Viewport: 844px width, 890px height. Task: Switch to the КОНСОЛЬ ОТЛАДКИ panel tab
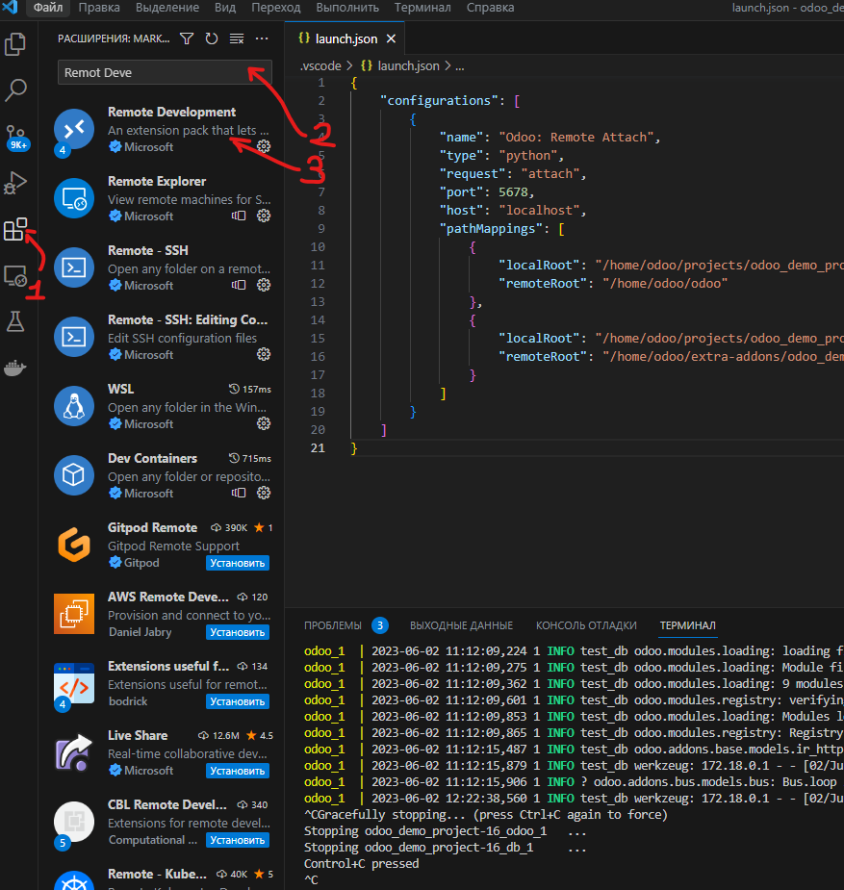click(x=586, y=625)
